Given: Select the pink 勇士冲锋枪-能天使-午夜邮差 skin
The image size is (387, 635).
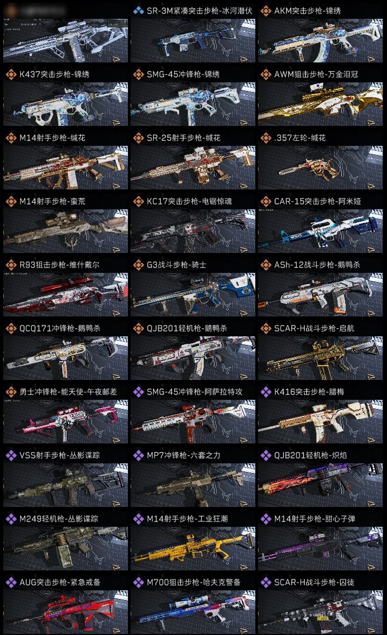Looking at the screenshot, I should [x=66, y=421].
